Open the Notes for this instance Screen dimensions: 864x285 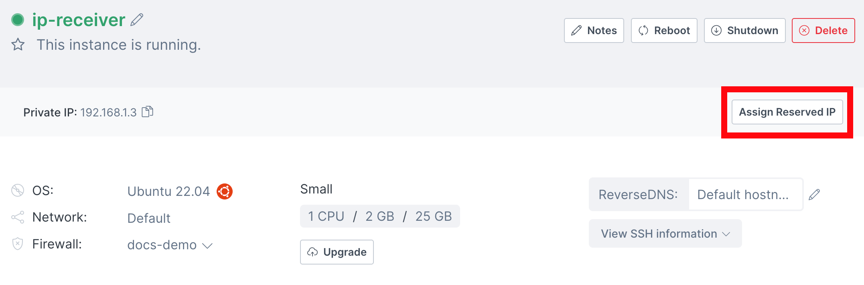(594, 31)
